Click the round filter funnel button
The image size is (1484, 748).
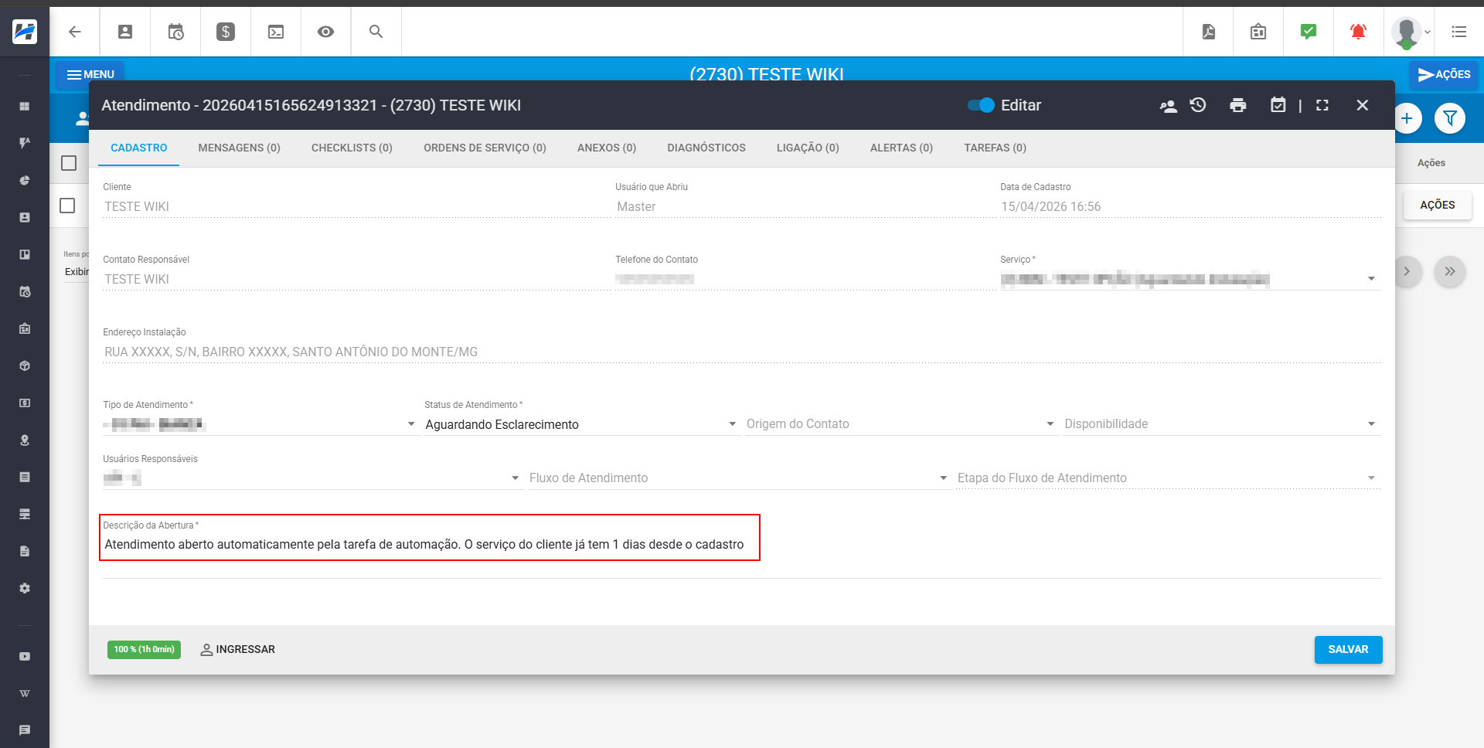point(1450,118)
